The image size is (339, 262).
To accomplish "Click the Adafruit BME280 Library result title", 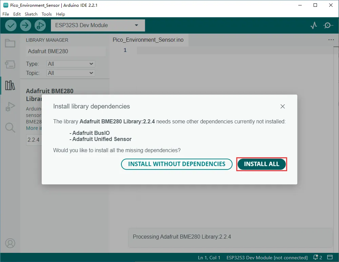I will tap(49, 91).
